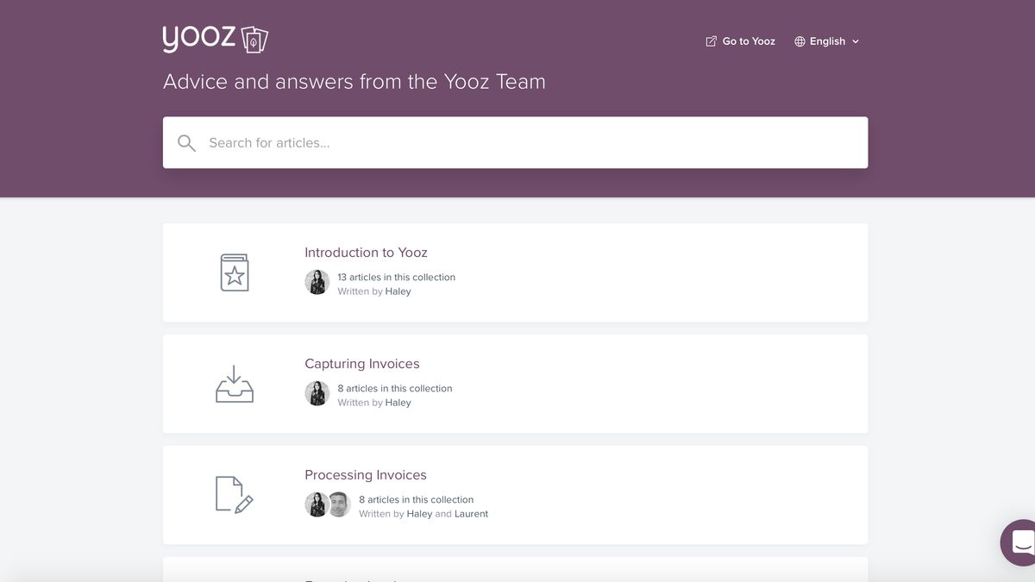
Task: Click the external link icon beside Go to Yooz
Action: tap(710, 41)
